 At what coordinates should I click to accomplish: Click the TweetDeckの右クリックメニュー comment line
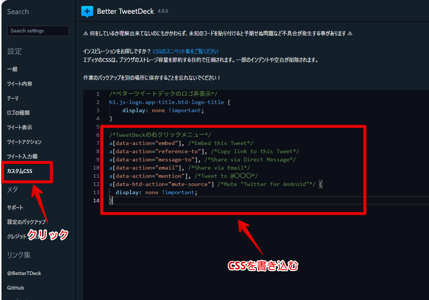pyautogui.click(x=160, y=135)
